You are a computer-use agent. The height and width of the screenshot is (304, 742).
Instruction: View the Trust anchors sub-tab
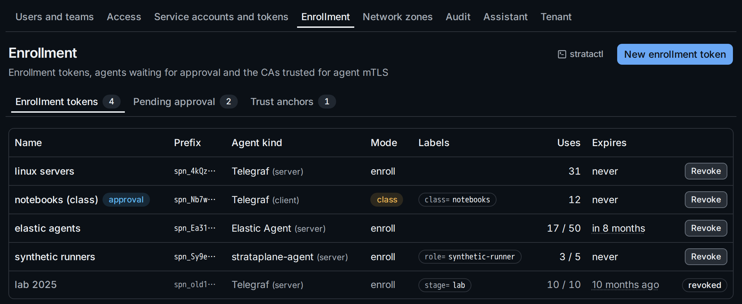(293, 102)
